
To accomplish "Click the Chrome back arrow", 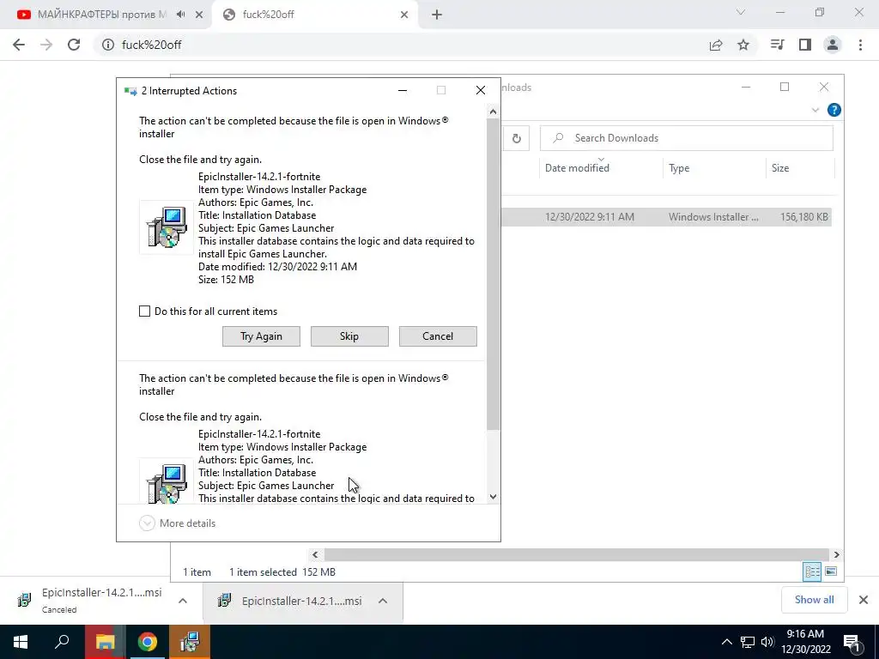I will 19,45.
